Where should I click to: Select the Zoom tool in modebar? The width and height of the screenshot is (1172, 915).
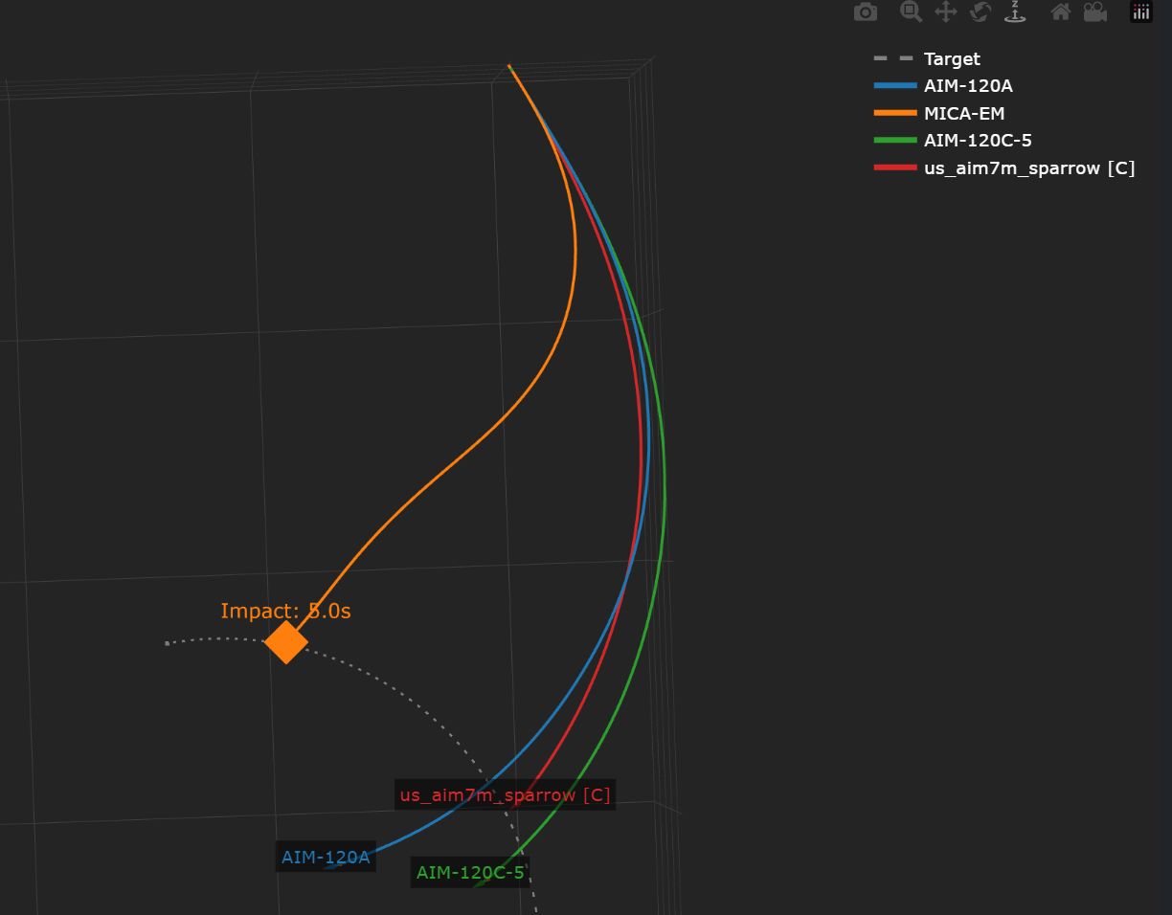point(911,12)
